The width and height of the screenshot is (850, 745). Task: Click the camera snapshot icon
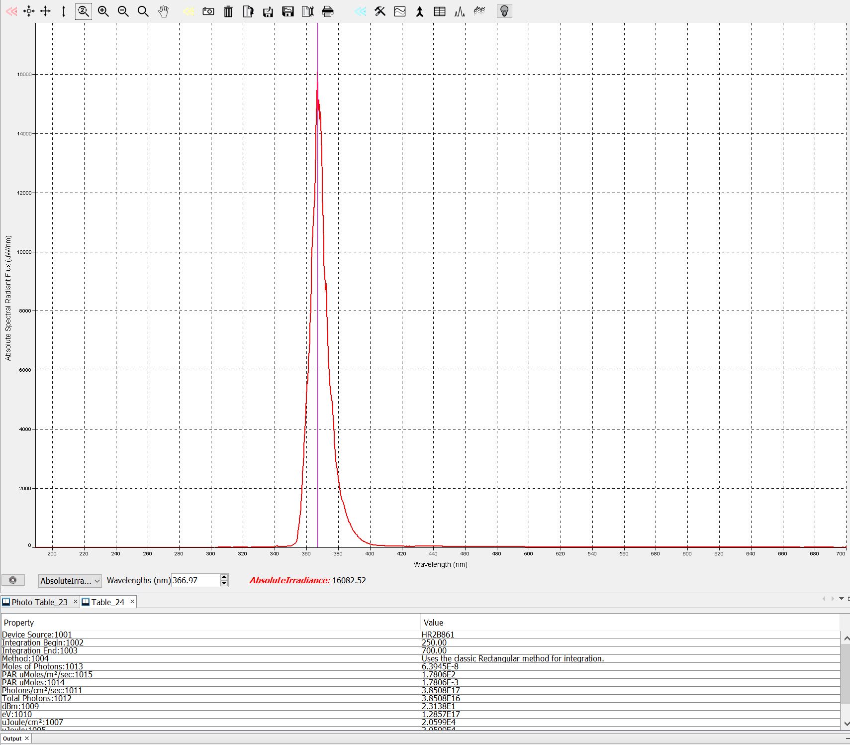(x=208, y=11)
